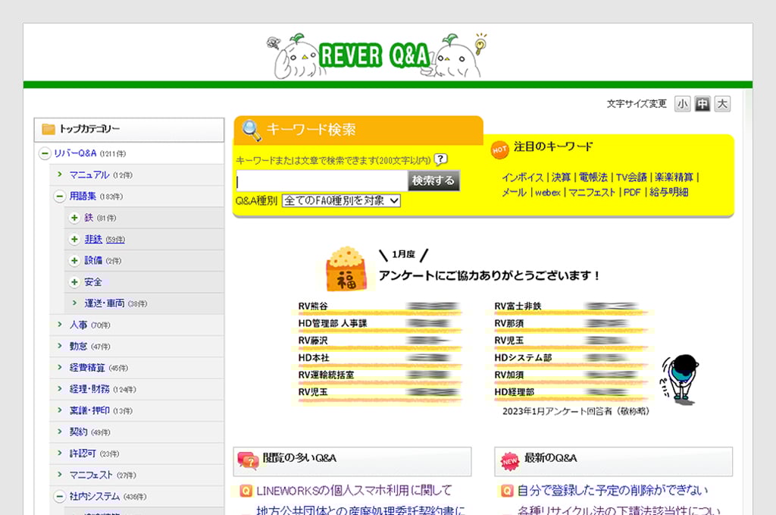The image size is (776, 515).
Task: Click the keyword search text field
Action: pyautogui.click(x=321, y=181)
